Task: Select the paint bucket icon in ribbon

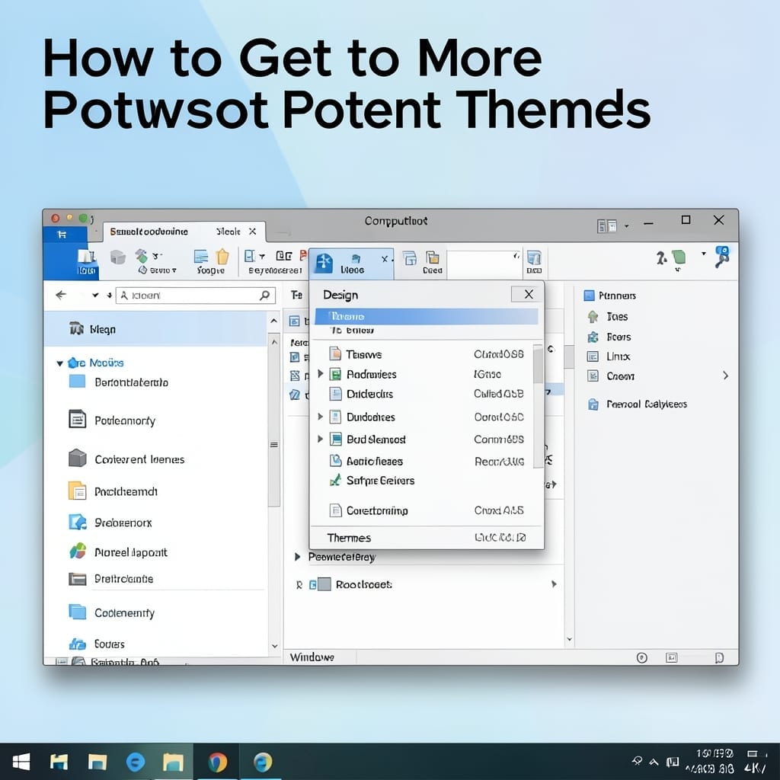Action: [x=142, y=256]
